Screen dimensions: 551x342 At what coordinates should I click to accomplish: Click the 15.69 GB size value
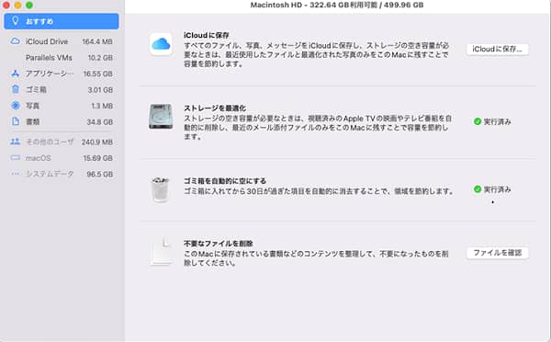pos(97,158)
